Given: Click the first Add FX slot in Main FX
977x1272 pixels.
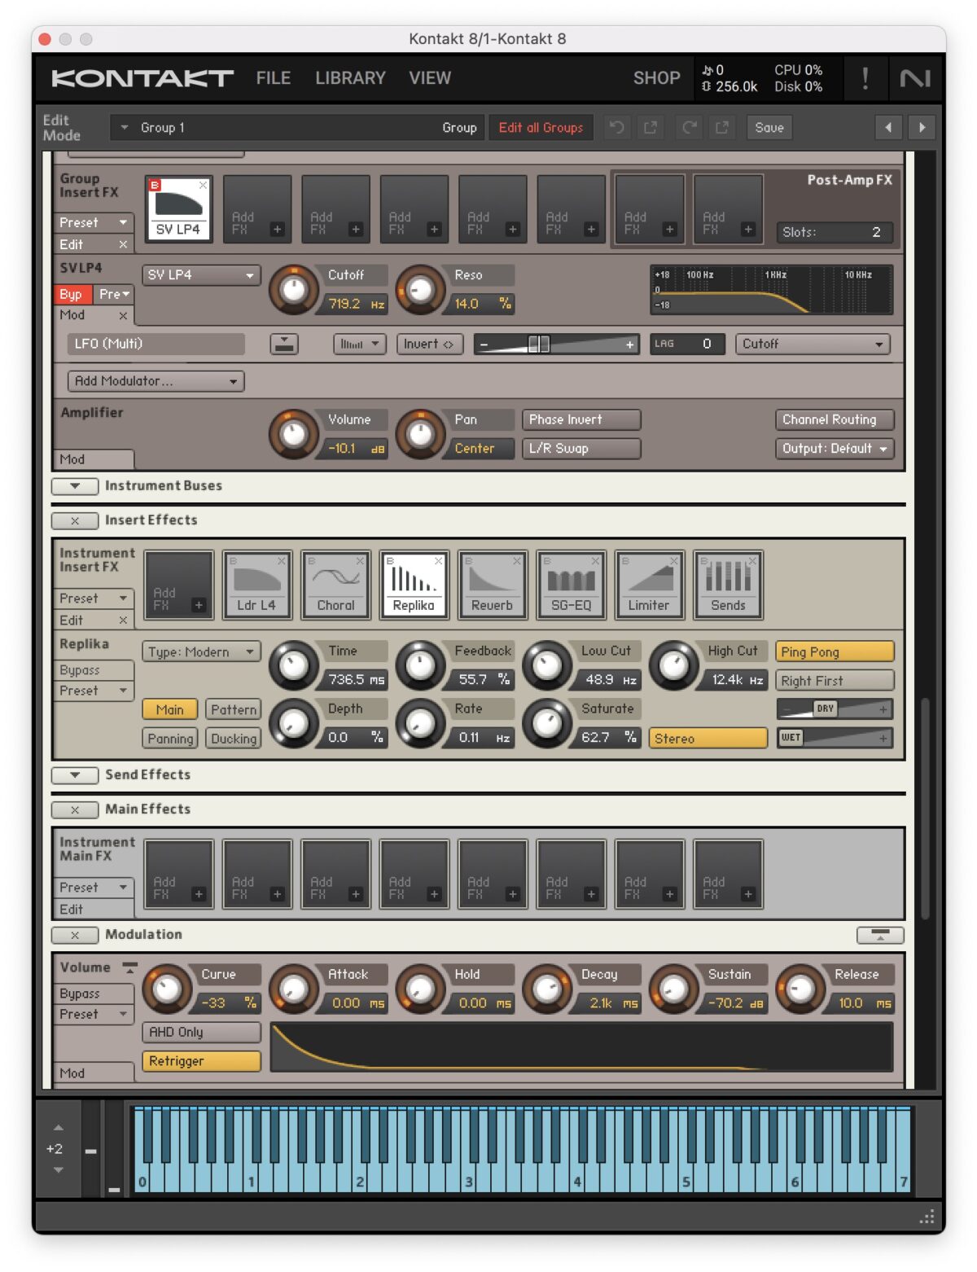Looking at the screenshot, I should pos(179,874).
